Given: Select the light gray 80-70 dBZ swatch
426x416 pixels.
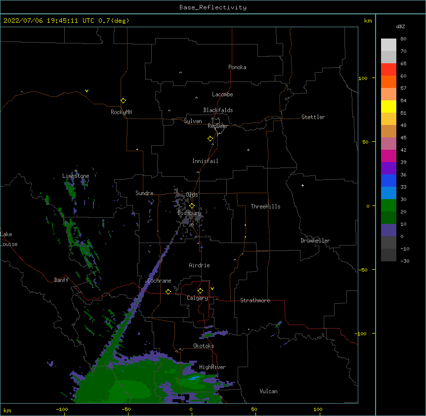Looking at the screenshot, I should tap(388, 45).
